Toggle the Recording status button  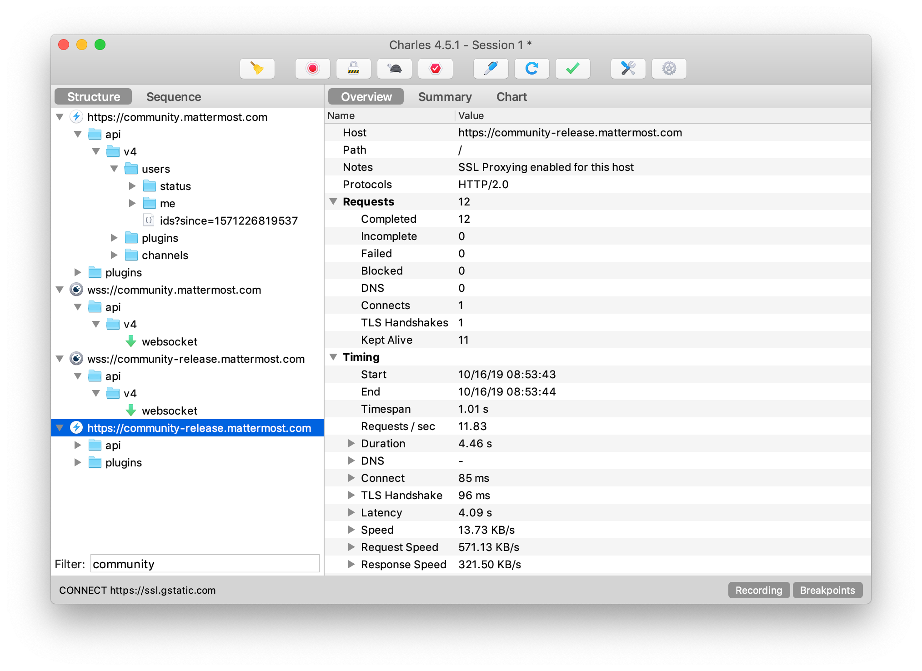(758, 590)
